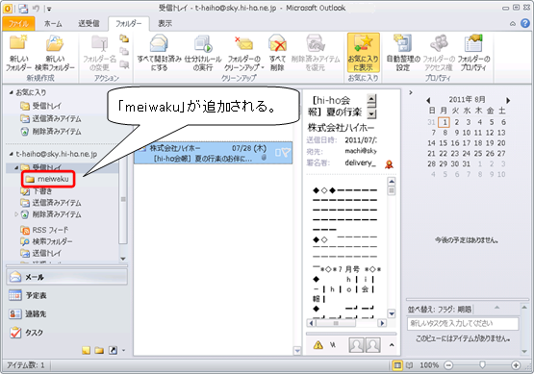Open navigation buttons configure dropdown
This screenshot has height=374, width=534.
coord(123,350)
